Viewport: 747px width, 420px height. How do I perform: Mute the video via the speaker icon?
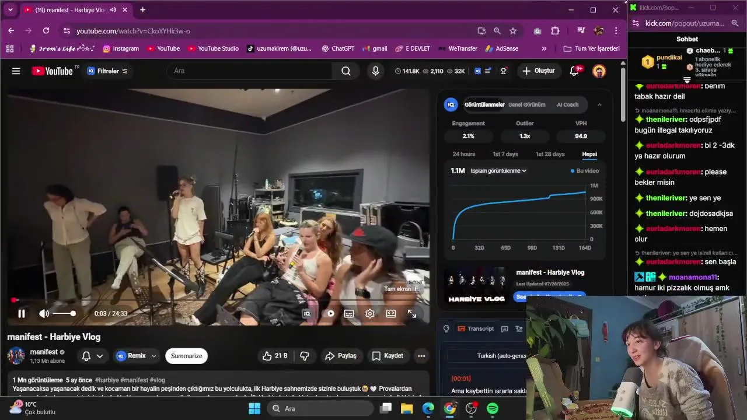point(44,314)
